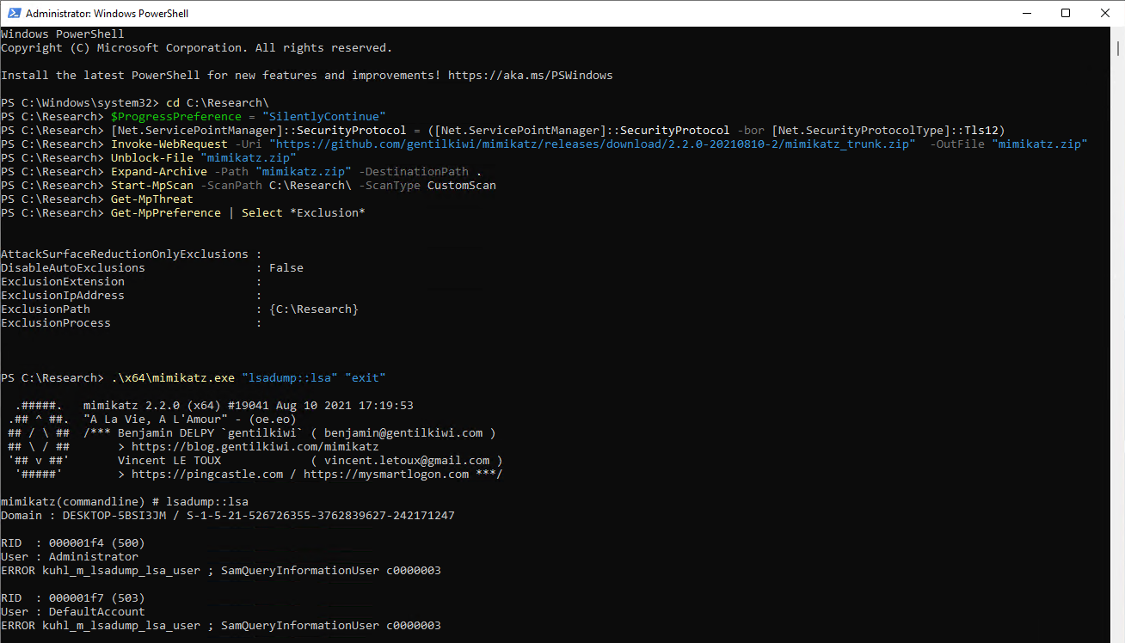1125x643 pixels.
Task: Maximize the PowerShell window
Action: point(1066,13)
